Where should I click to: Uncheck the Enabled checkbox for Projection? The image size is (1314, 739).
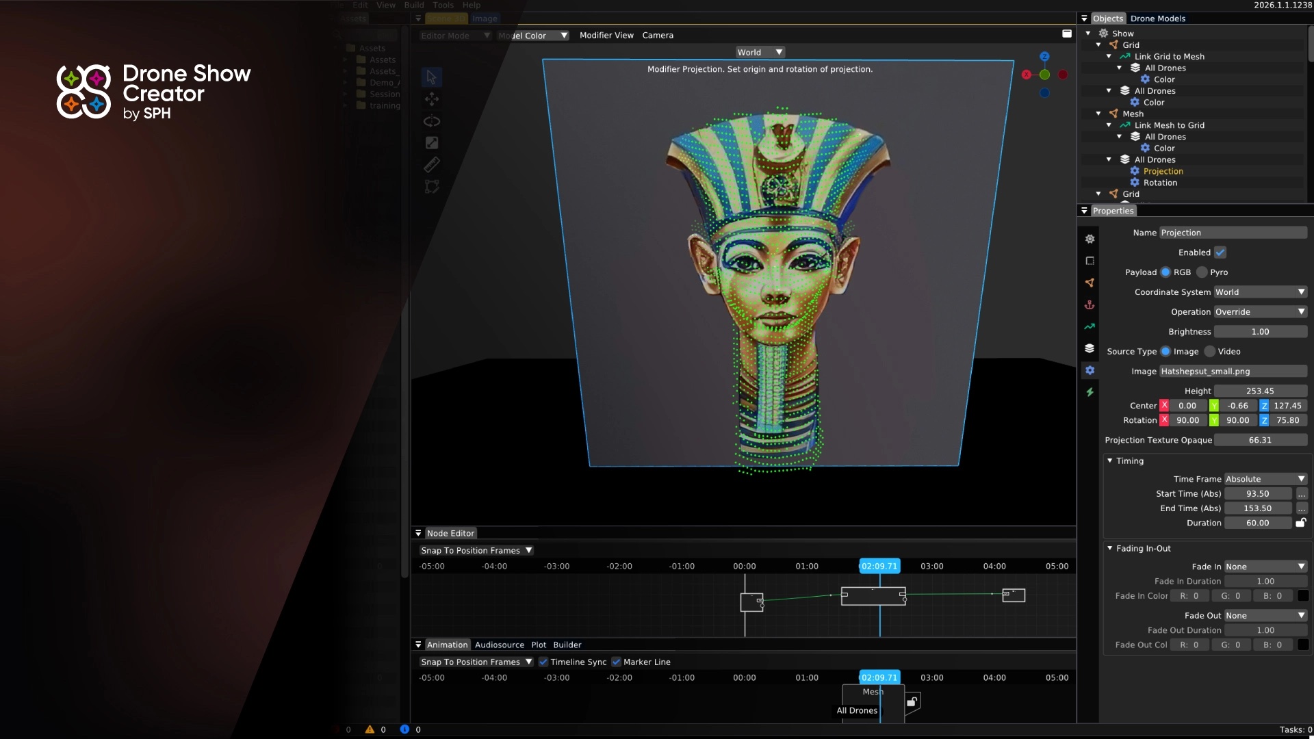click(x=1221, y=252)
